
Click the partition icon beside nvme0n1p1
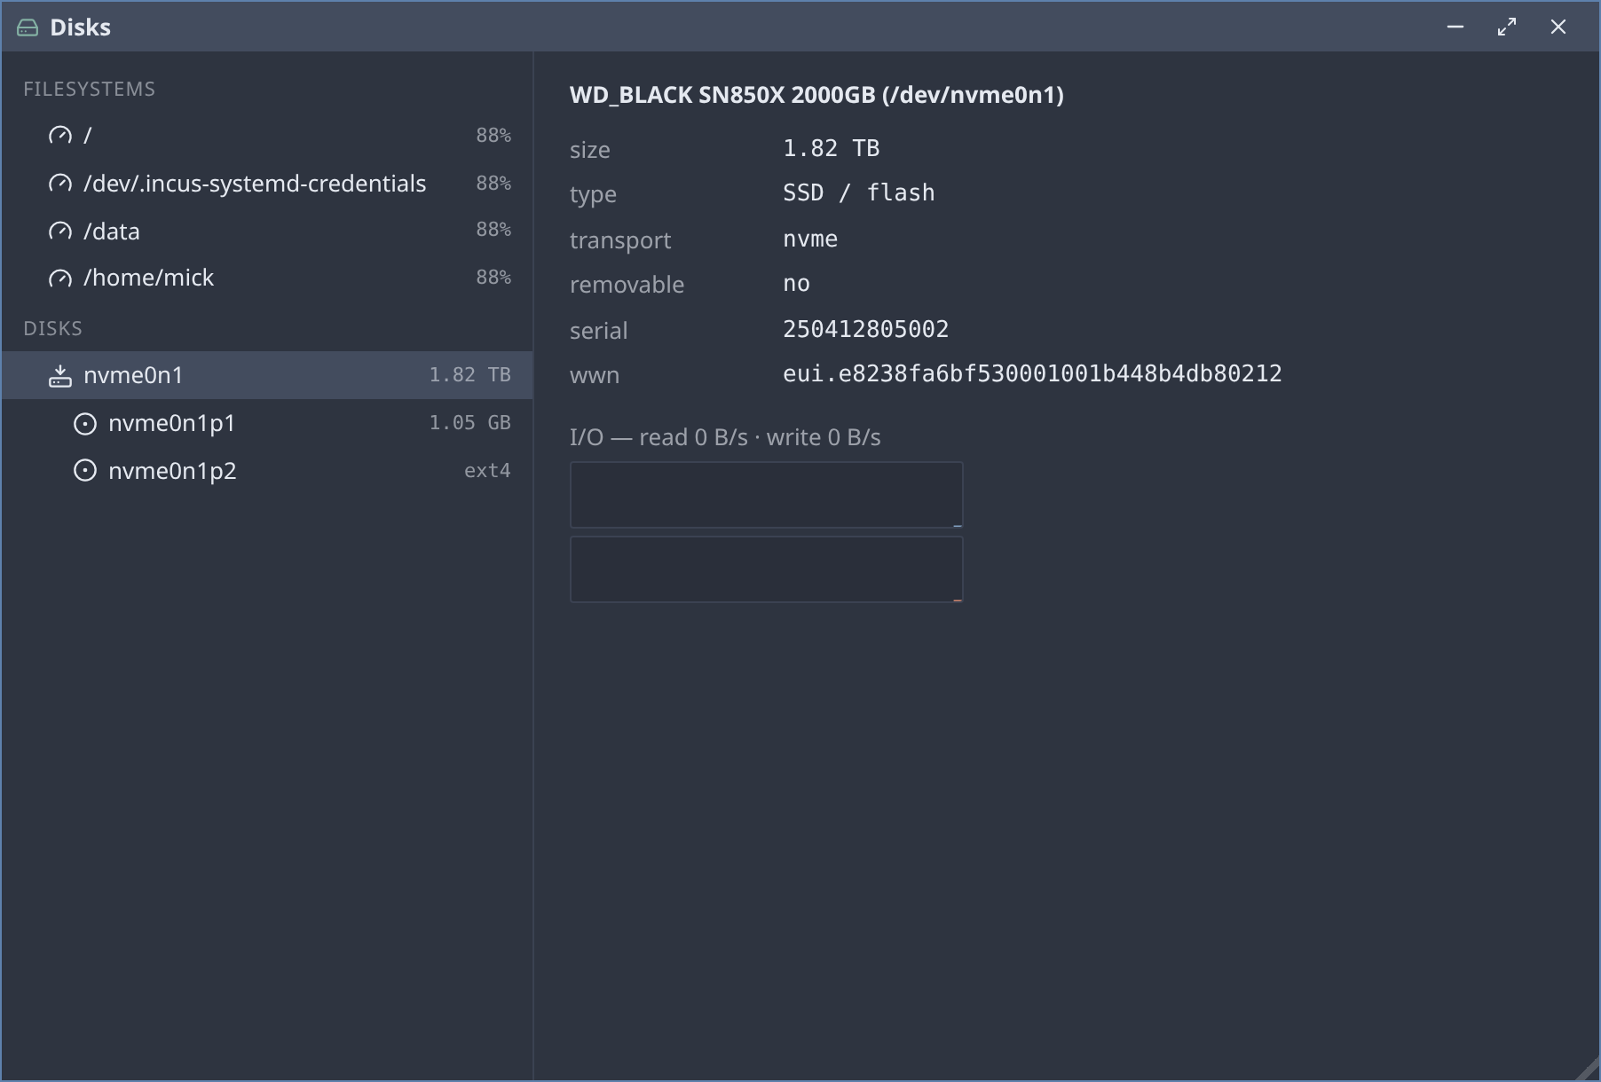tap(85, 424)
